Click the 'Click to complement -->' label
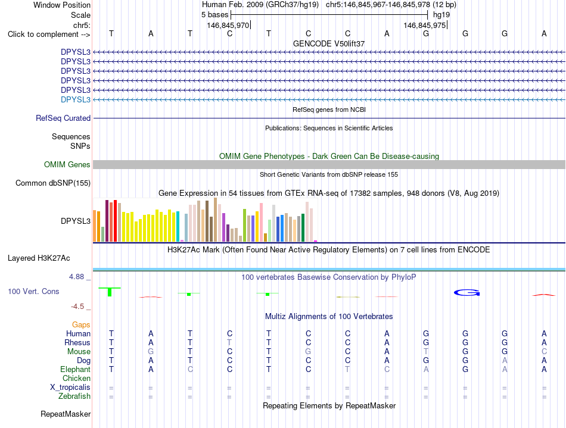Screen dimensions: 566x428 click(49, 35)
